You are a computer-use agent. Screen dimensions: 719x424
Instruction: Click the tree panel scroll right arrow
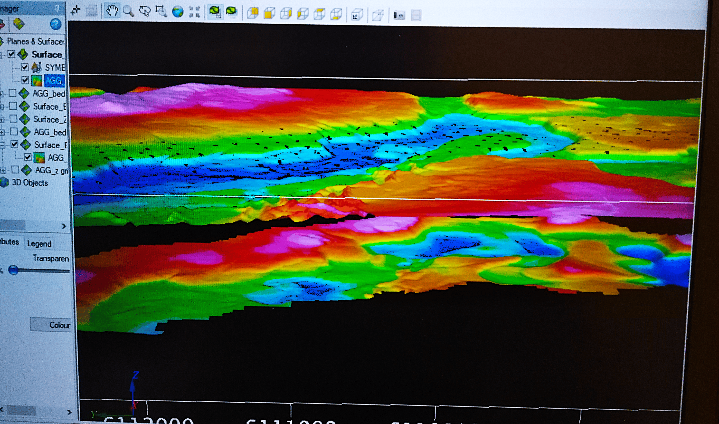coord(64,226)
